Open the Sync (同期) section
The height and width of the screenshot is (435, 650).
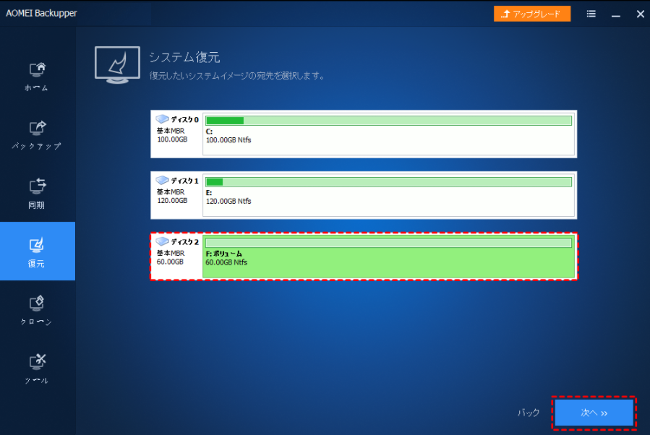[37, 193]
